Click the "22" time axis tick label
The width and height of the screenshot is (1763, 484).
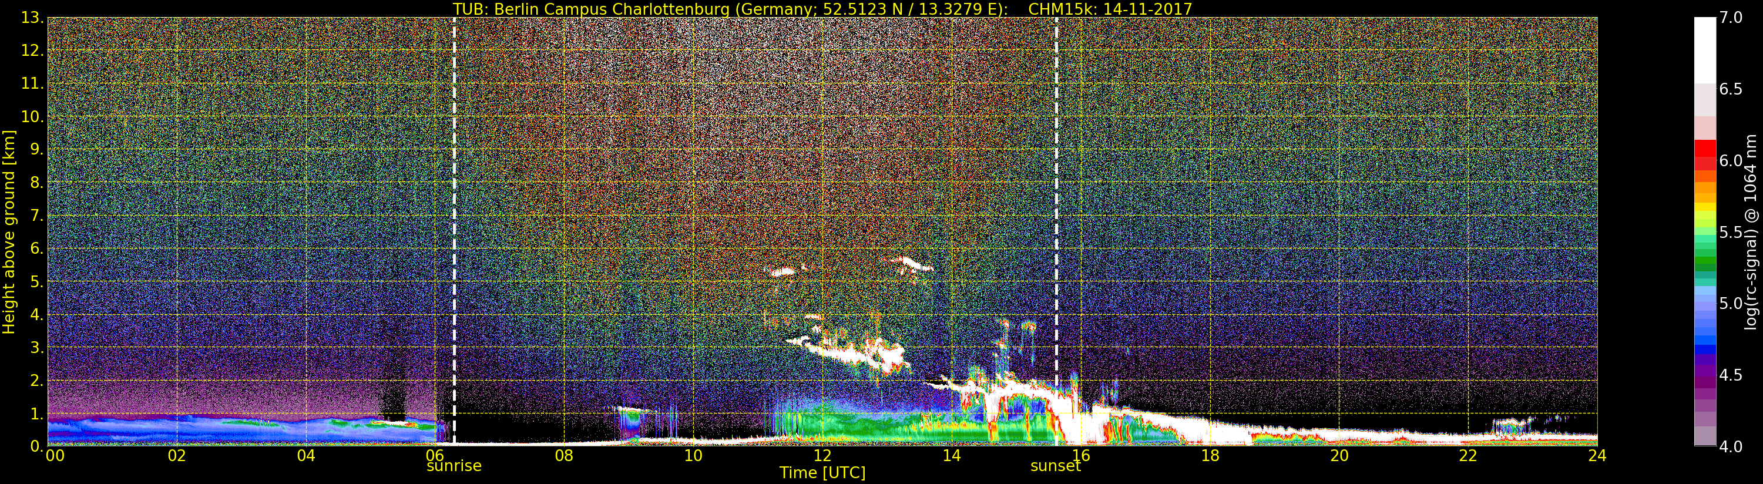pyautogui.click(x=1468, y=456)
